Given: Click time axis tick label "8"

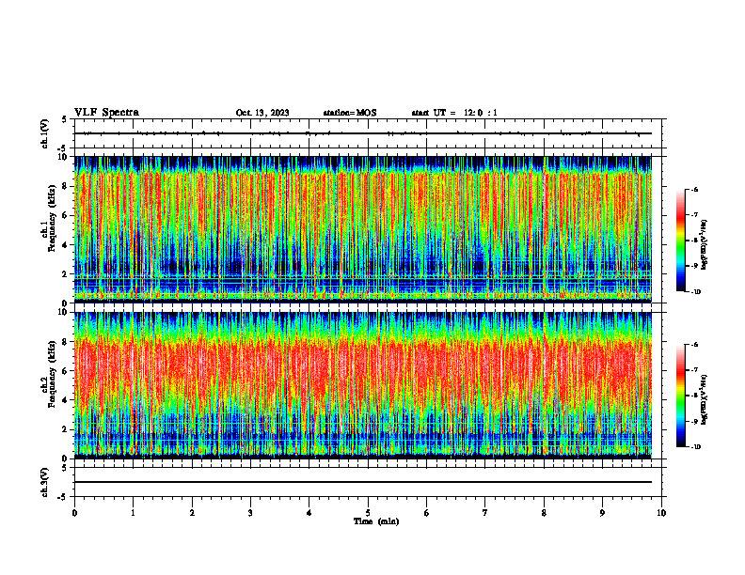Looking at the screenshot, I should coord(544,513).
